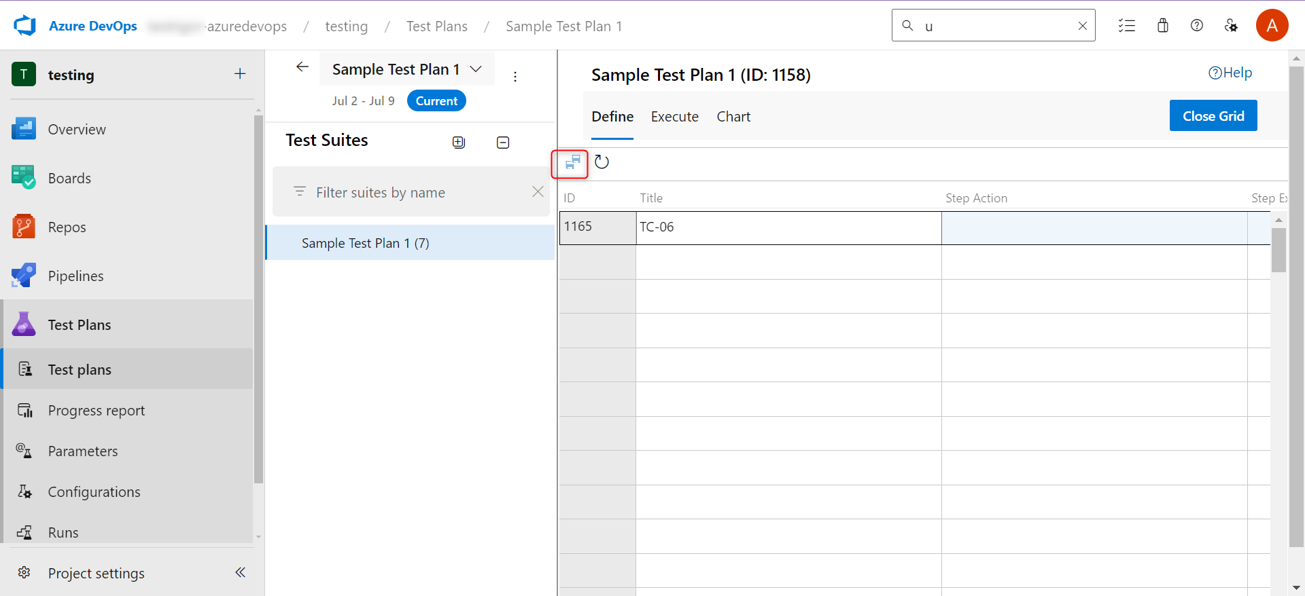Clear the search box text
The width and height of the screenshot is (1305, 596).
pyautogui.click(x=1082, y=26)
